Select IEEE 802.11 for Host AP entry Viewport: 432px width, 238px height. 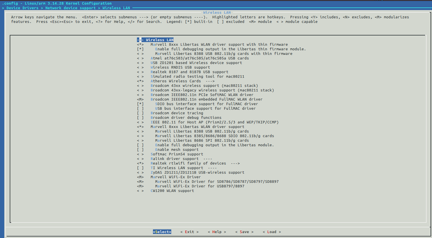(208, 122)
